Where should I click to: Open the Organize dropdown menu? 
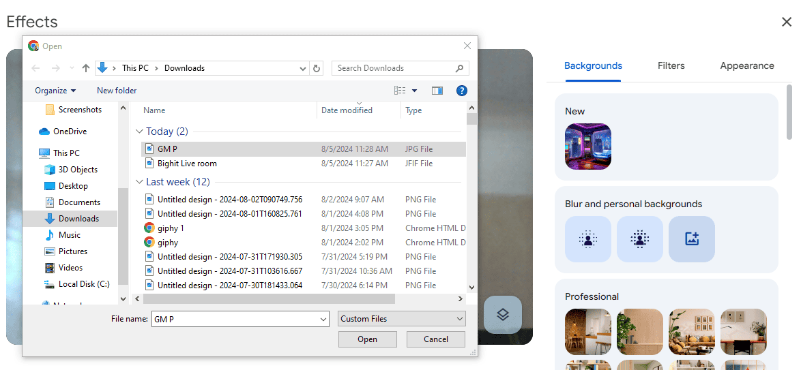(x=55, y=91)
